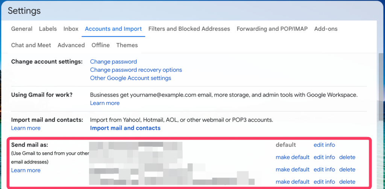
Task: Switch to the Themes tab
Action: [x=127, y=45]
